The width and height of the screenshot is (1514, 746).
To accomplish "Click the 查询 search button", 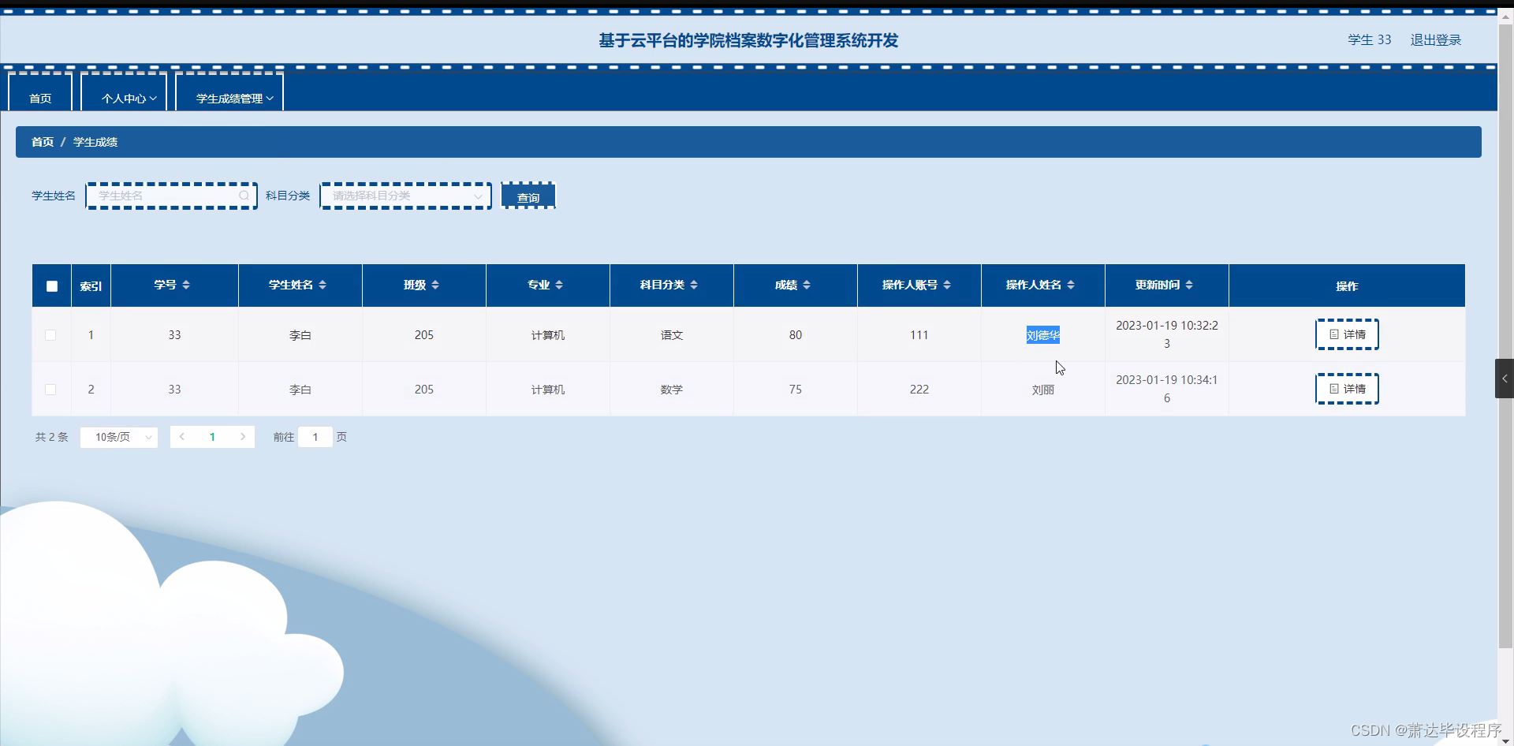I will point(528,196).
